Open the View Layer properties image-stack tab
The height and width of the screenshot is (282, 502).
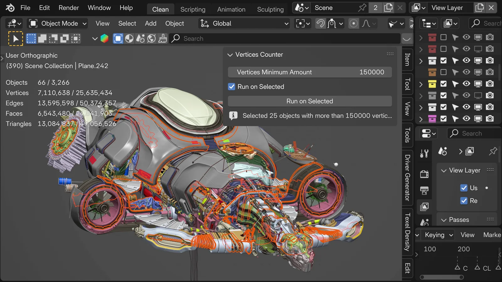[424, 206]
